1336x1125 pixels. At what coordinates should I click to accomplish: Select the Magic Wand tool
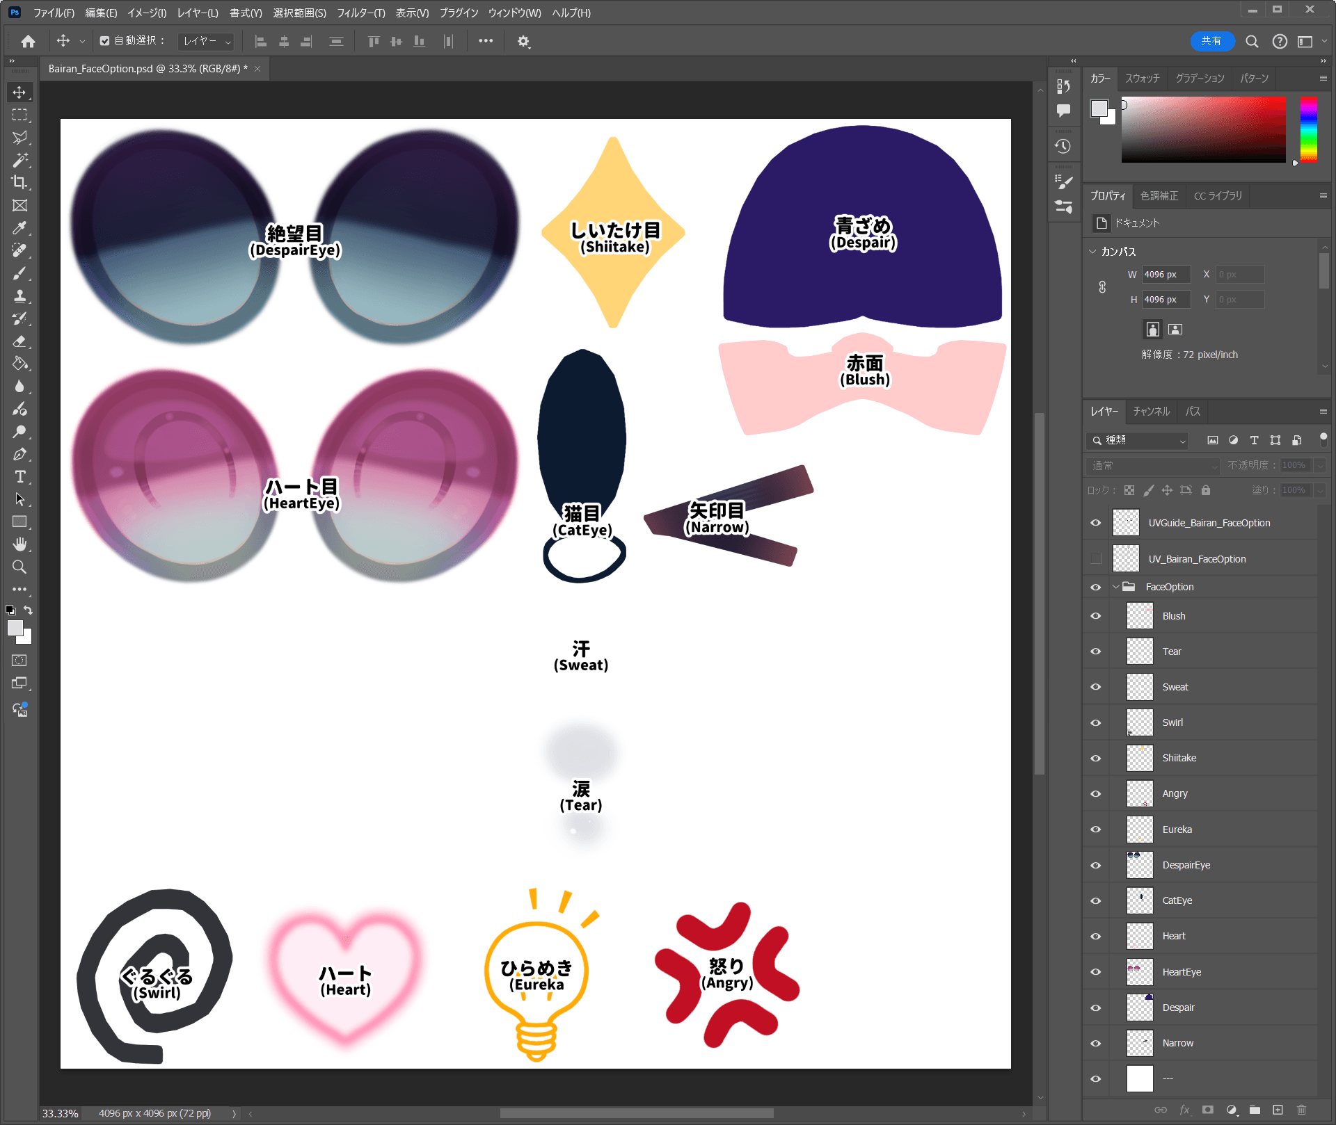(x=19, y=160)
